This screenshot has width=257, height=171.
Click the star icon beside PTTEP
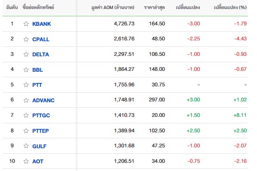click(x=26, y=131)
